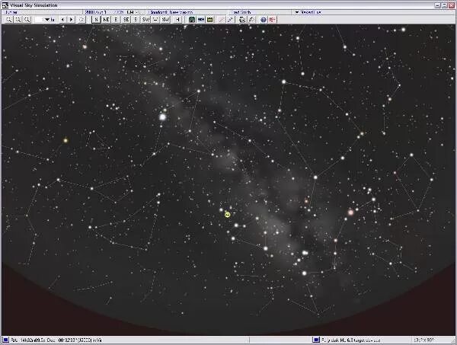Click the green calendar toolbar icon
The height and width of the screenshot is (345, 457).
(x=210, y=20)
